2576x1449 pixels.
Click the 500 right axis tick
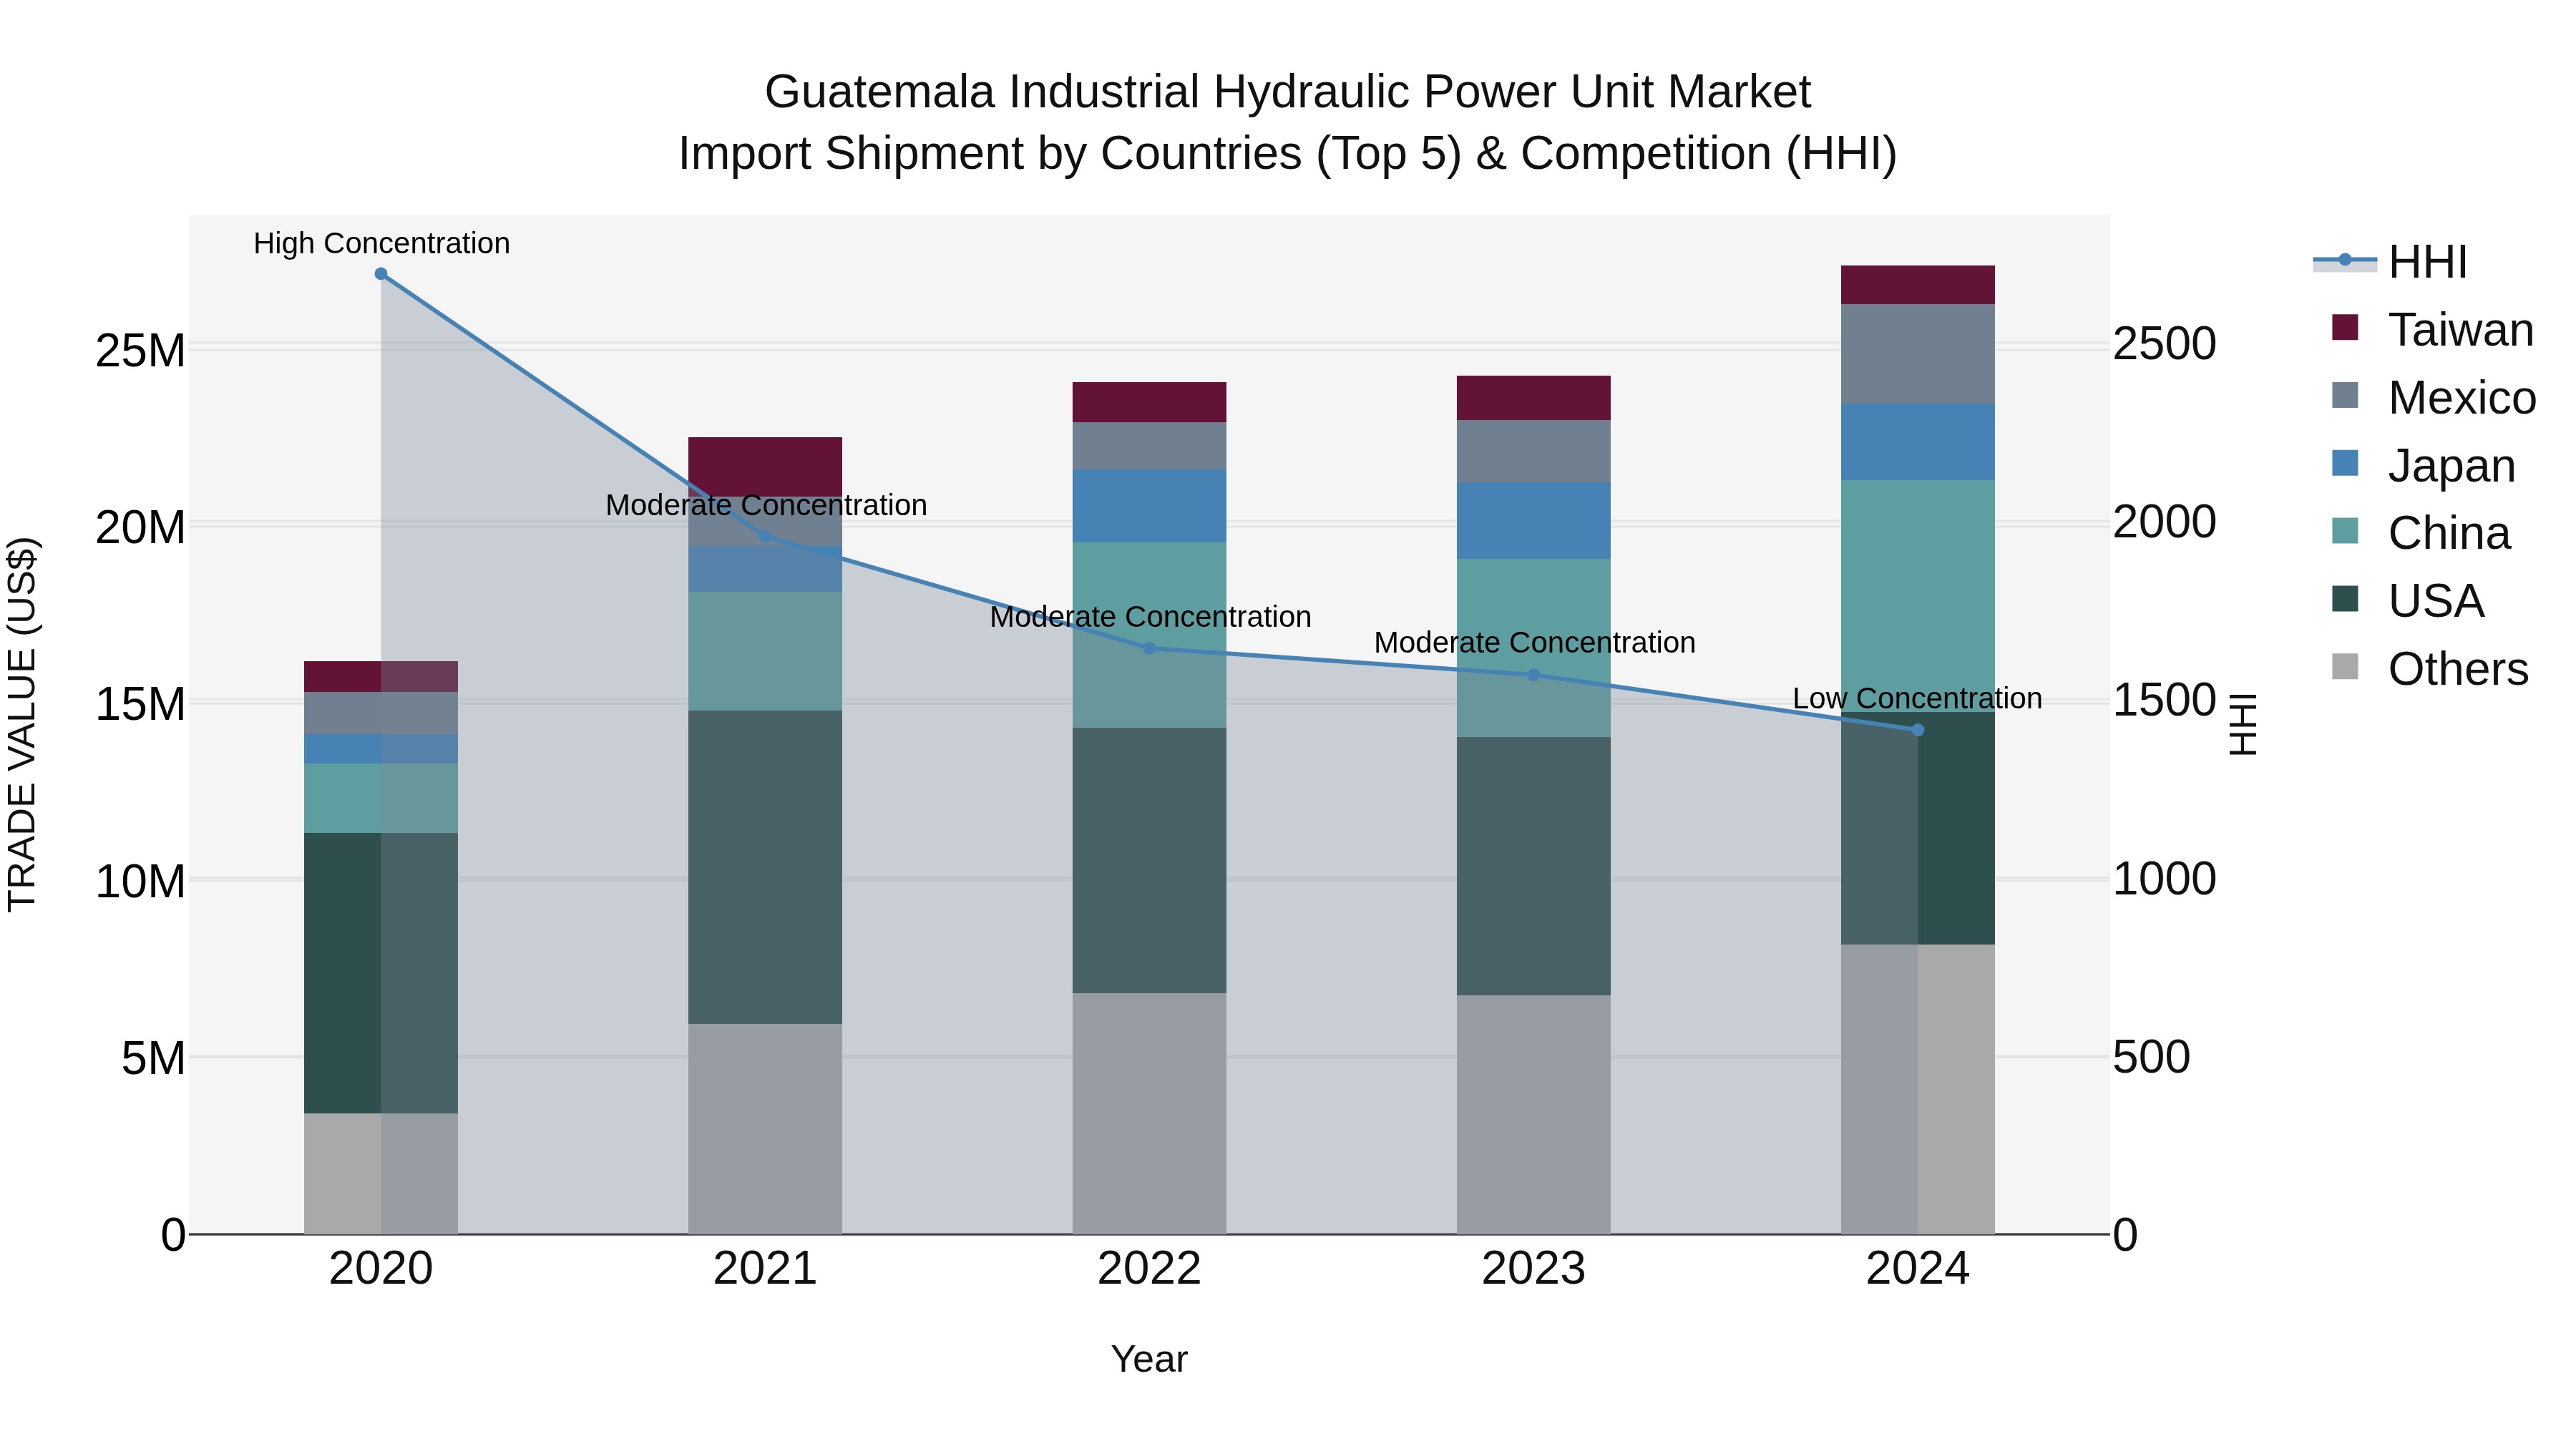coord(2152,1057)
